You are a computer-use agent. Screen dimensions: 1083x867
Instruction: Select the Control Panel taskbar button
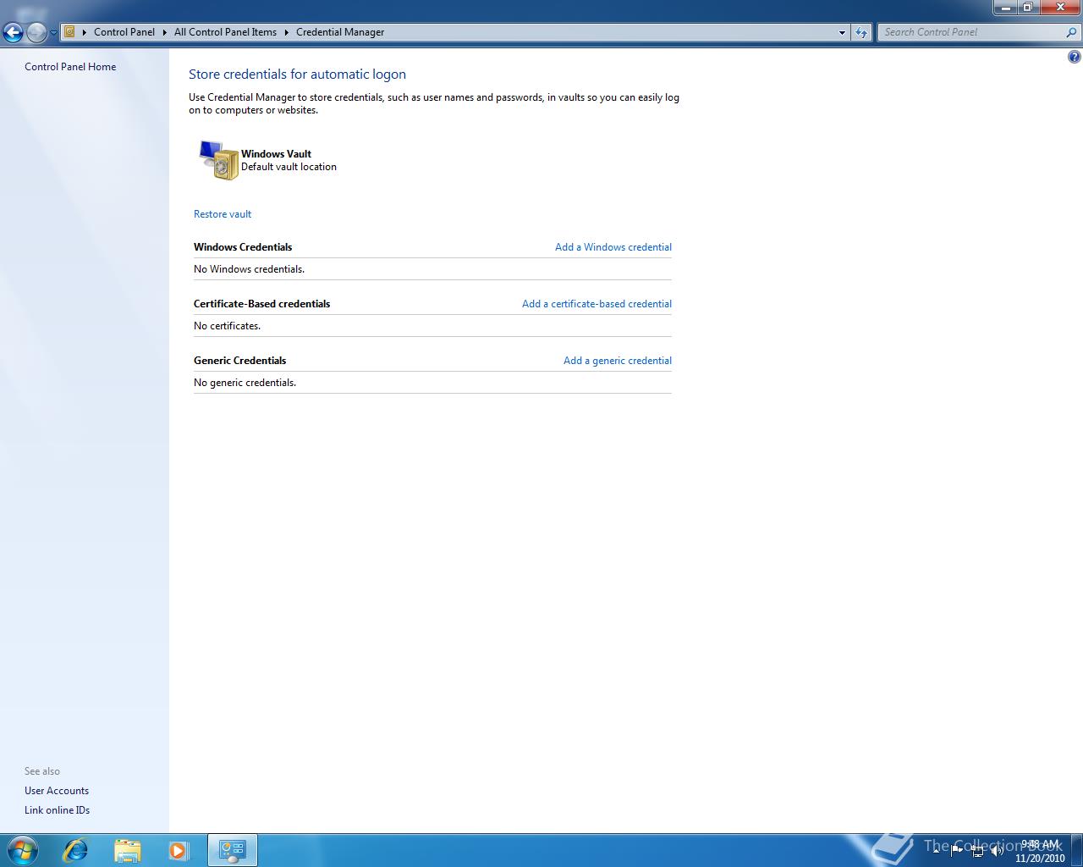pos(233,850)
